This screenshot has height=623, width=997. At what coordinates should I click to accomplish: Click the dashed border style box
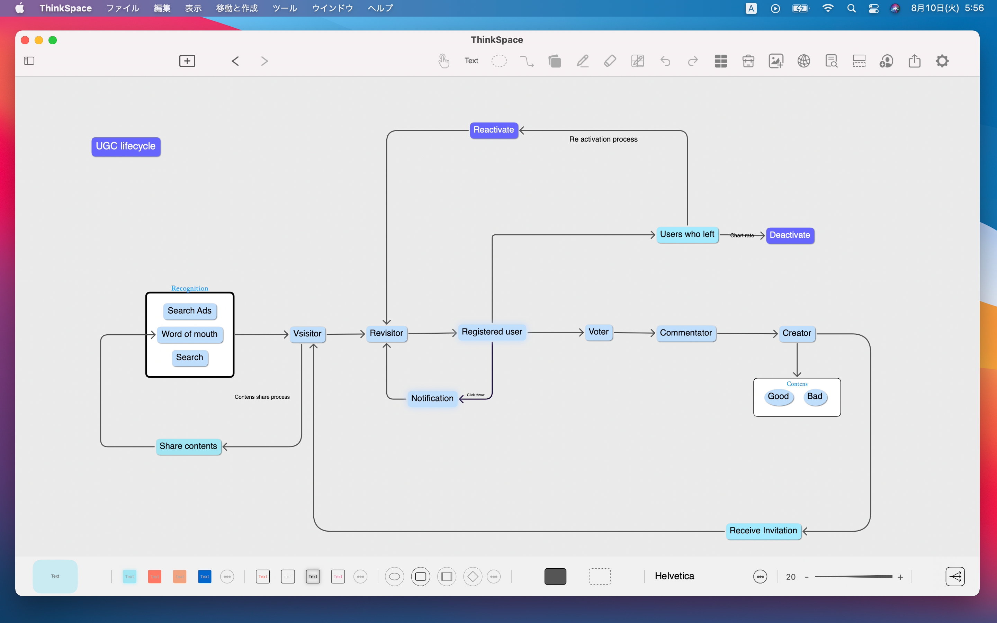click(600, 576)
